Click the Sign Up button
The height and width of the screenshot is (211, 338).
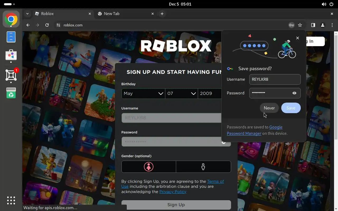point(176,205)
